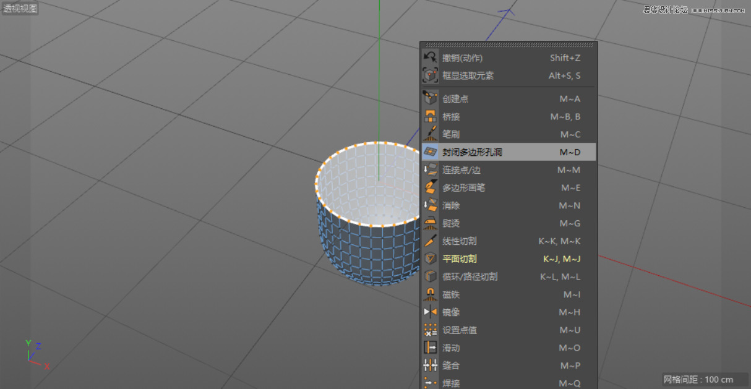Click the Iron (熨烫) tool icon
This screenshot has height=389, width=751.
pyautogui.click(x=431, y=223)
